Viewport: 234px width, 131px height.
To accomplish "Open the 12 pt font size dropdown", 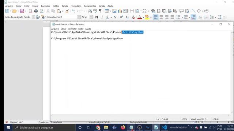I will (91, 17).
